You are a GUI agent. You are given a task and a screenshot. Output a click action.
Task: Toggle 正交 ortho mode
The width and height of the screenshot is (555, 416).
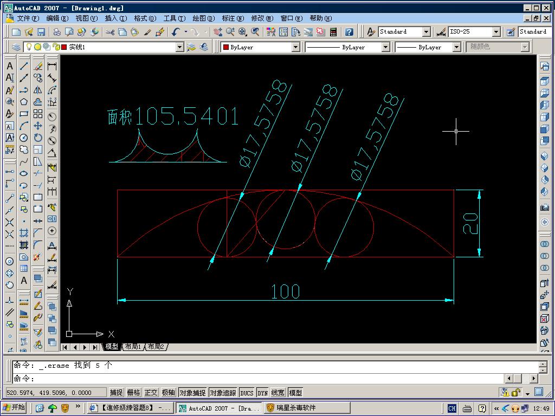151,393
